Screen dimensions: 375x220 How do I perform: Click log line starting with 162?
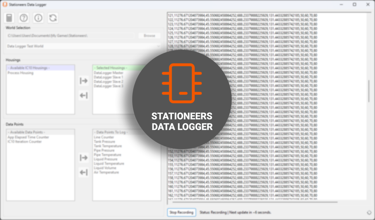(242, 195)
